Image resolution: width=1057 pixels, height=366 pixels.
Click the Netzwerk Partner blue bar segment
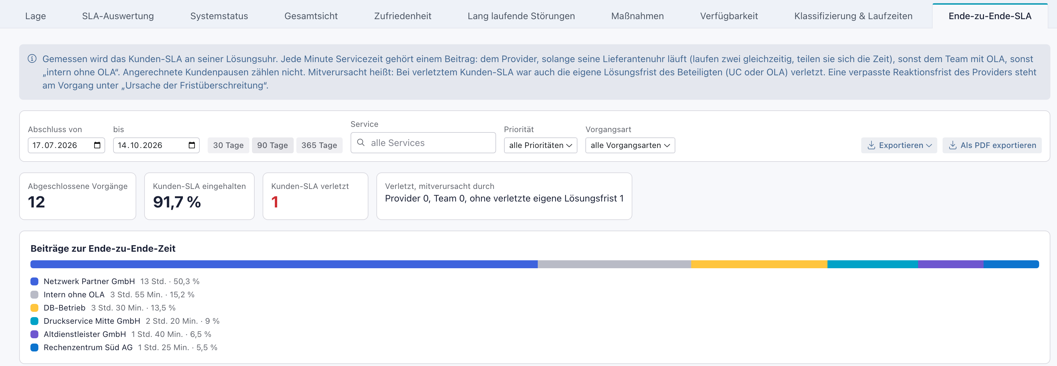(284, 264)
